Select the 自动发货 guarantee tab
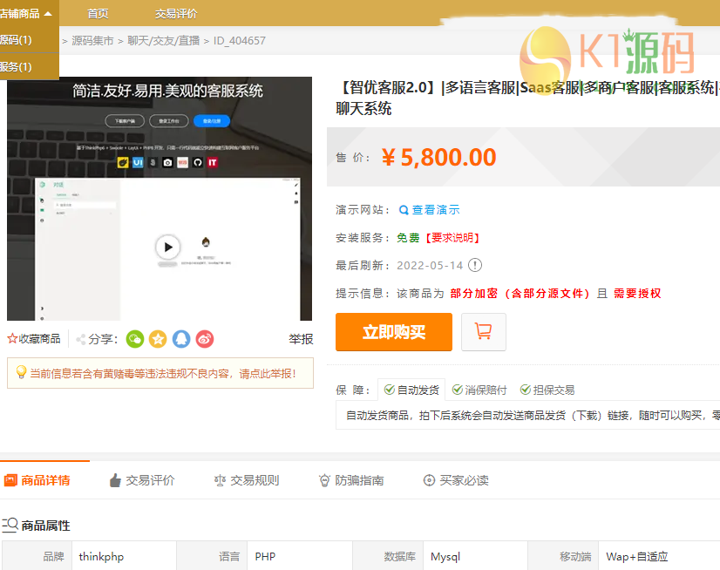Viewport: 720px width, 570px height. tap(411, 390)
